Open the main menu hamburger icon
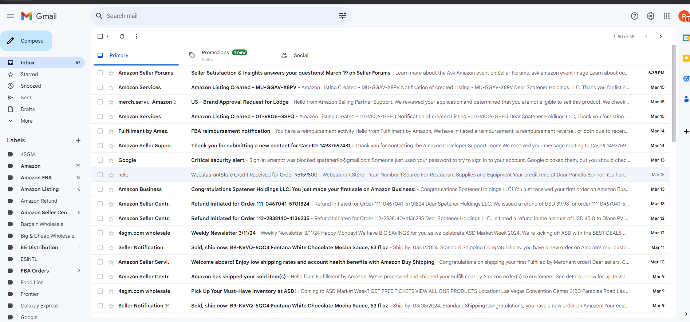690x322 pixels. click(x=11, y=16)
